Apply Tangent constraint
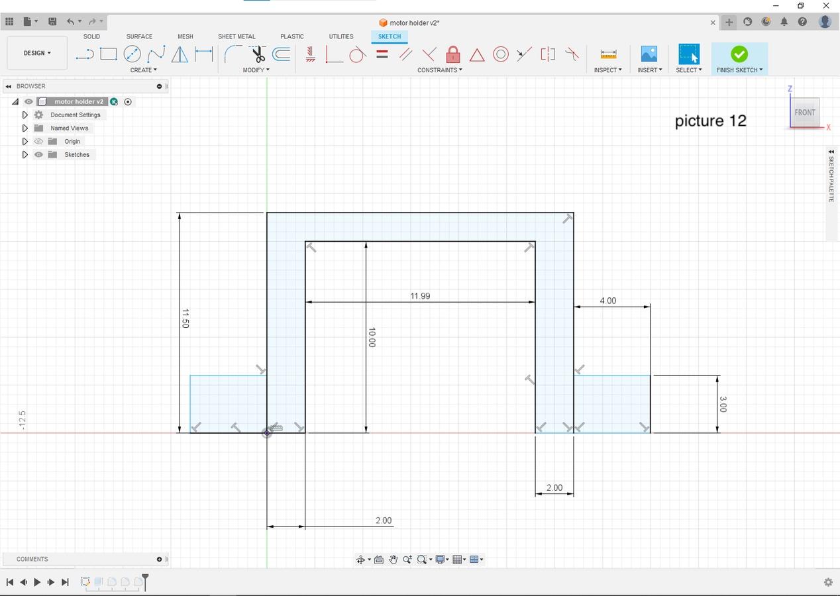 [x=358, y=54]
